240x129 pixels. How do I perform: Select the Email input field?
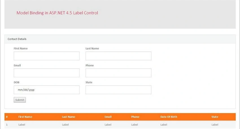click(x=47, y=73)
